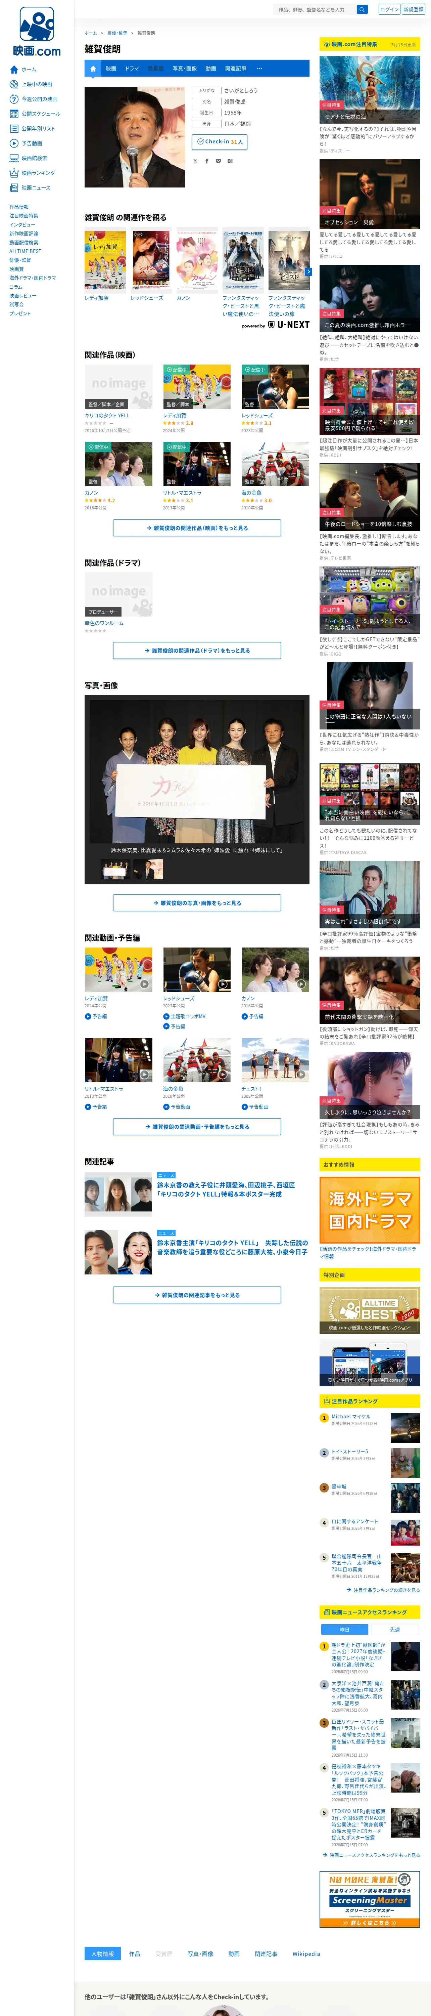
Task: View more 関連動画・予告編 for 雑賀俊朗
Action: pyautogui.click(x=197, y=1126)
